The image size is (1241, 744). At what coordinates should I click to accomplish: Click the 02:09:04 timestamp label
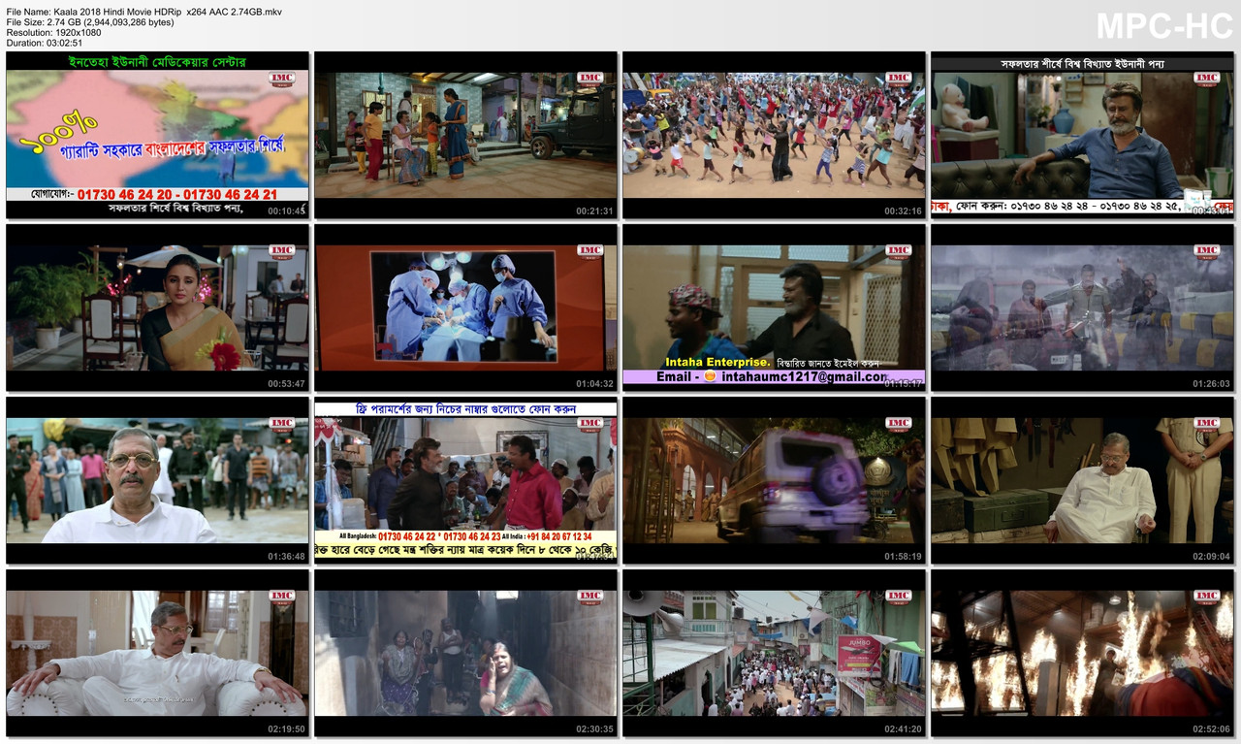click(x=1211, y=557)
